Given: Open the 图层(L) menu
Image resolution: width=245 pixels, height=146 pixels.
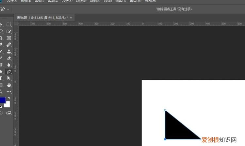Looking at the screenshot, I should pyautogui.click(x=53, y=1).
